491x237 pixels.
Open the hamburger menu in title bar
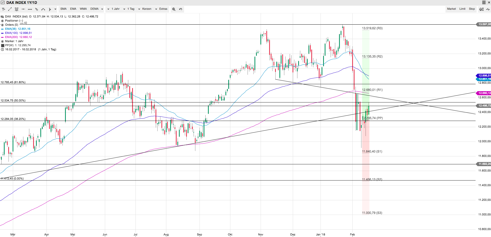pyautogui.click(x=484, y=3)
